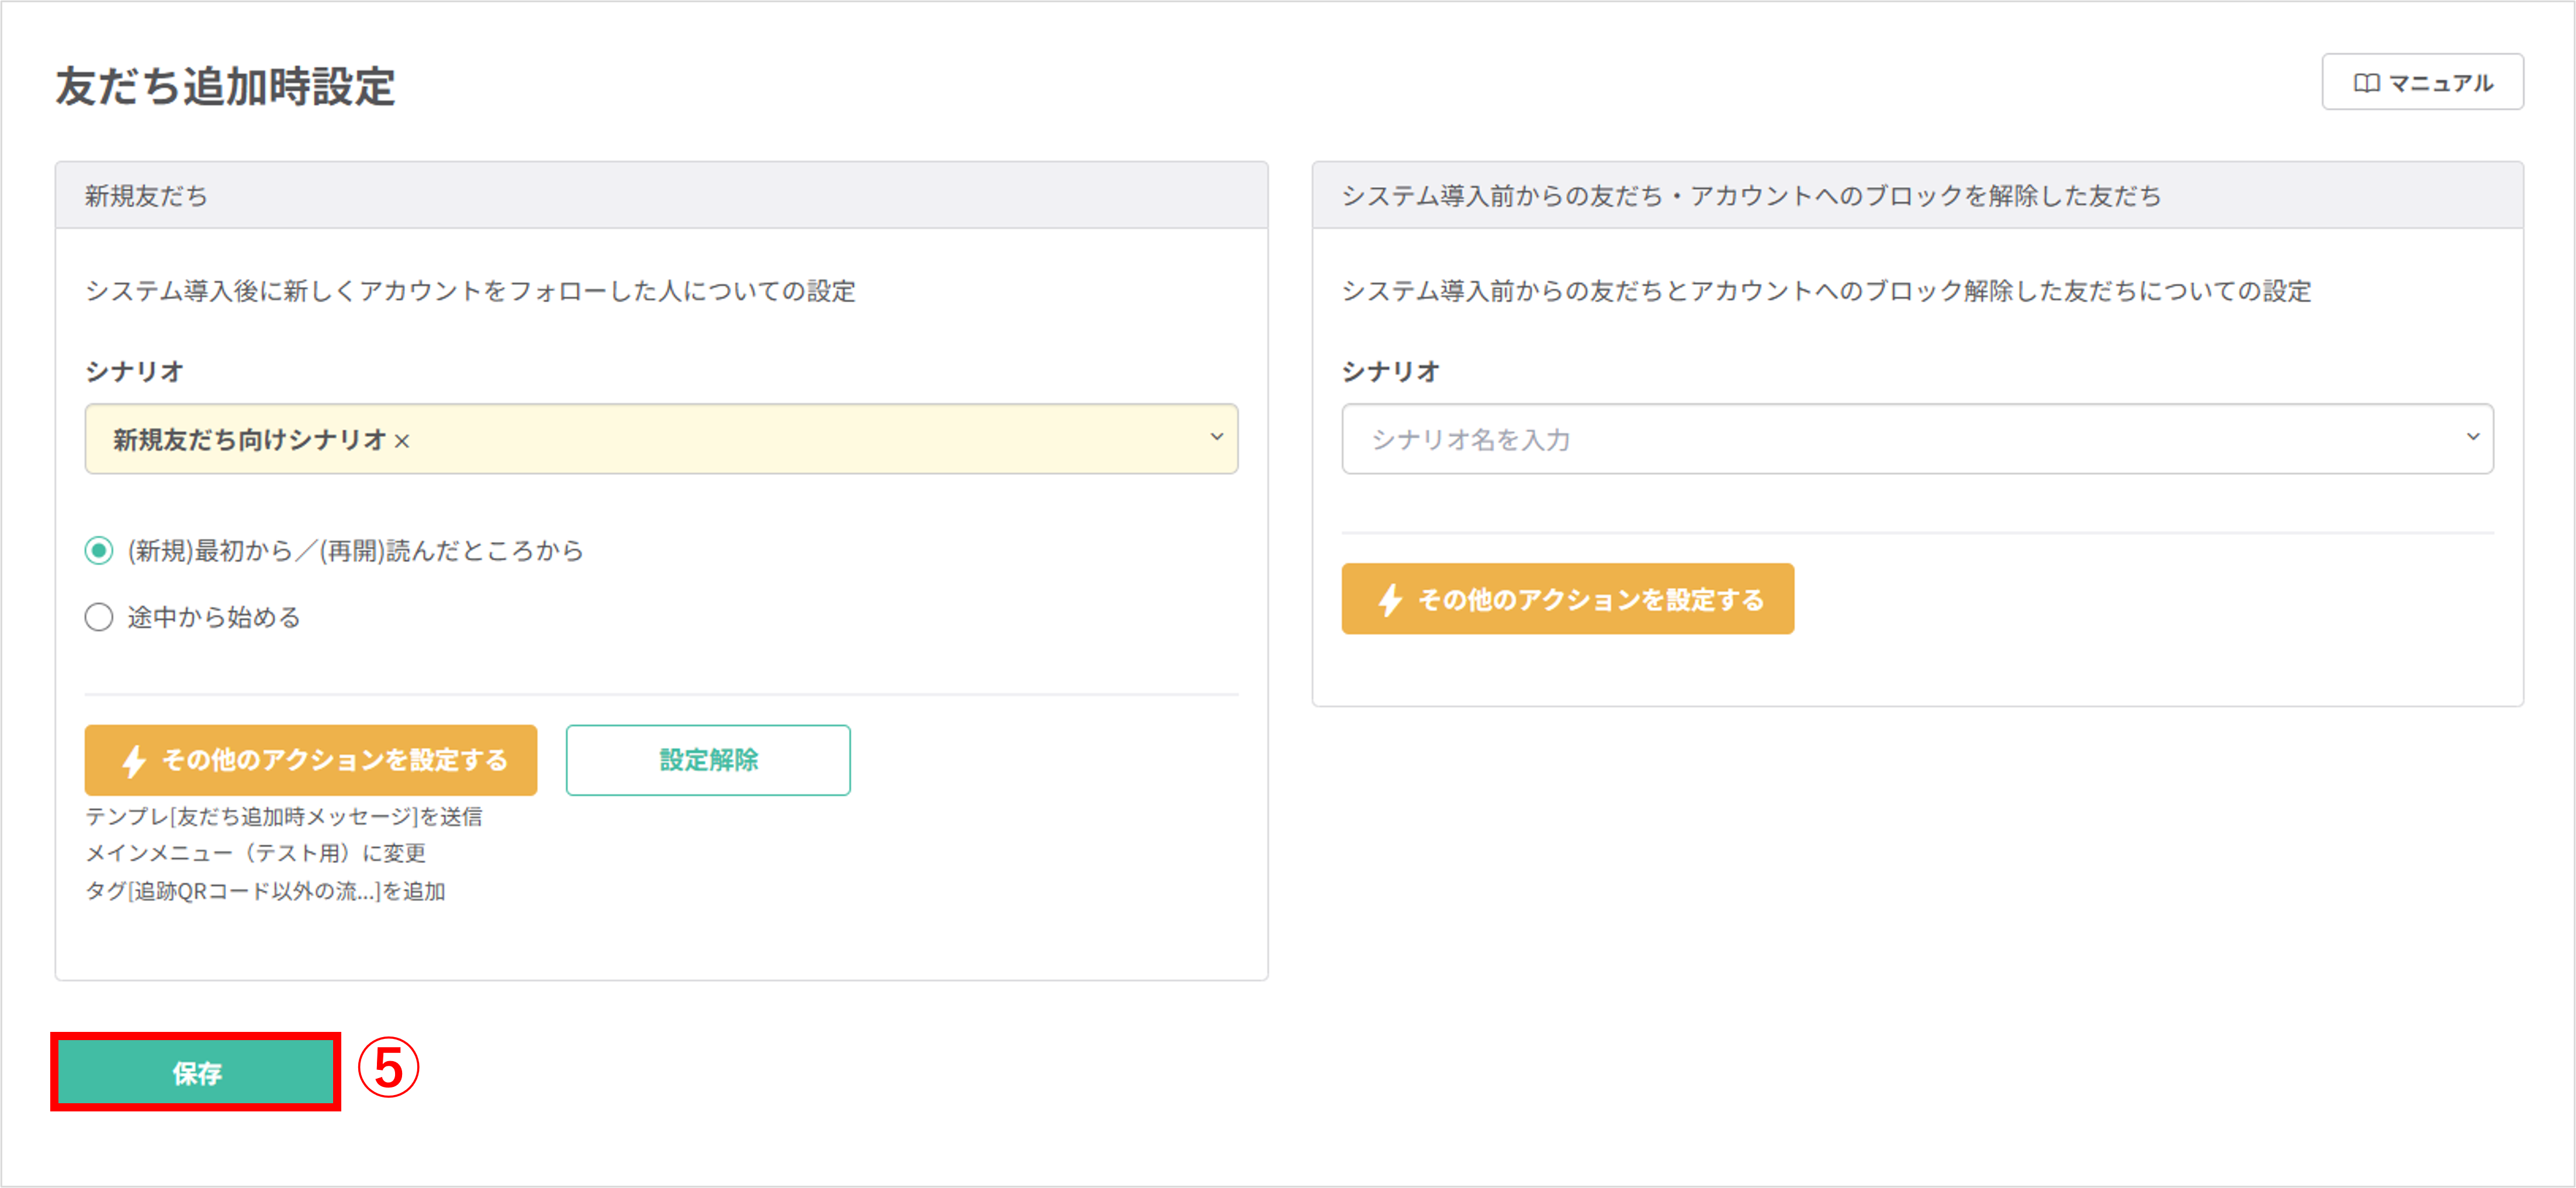Click lightning icon in right panel action button
Image resolution: width=2576 pixels, height=1188 pixels.
click(x=1390, y=599)
